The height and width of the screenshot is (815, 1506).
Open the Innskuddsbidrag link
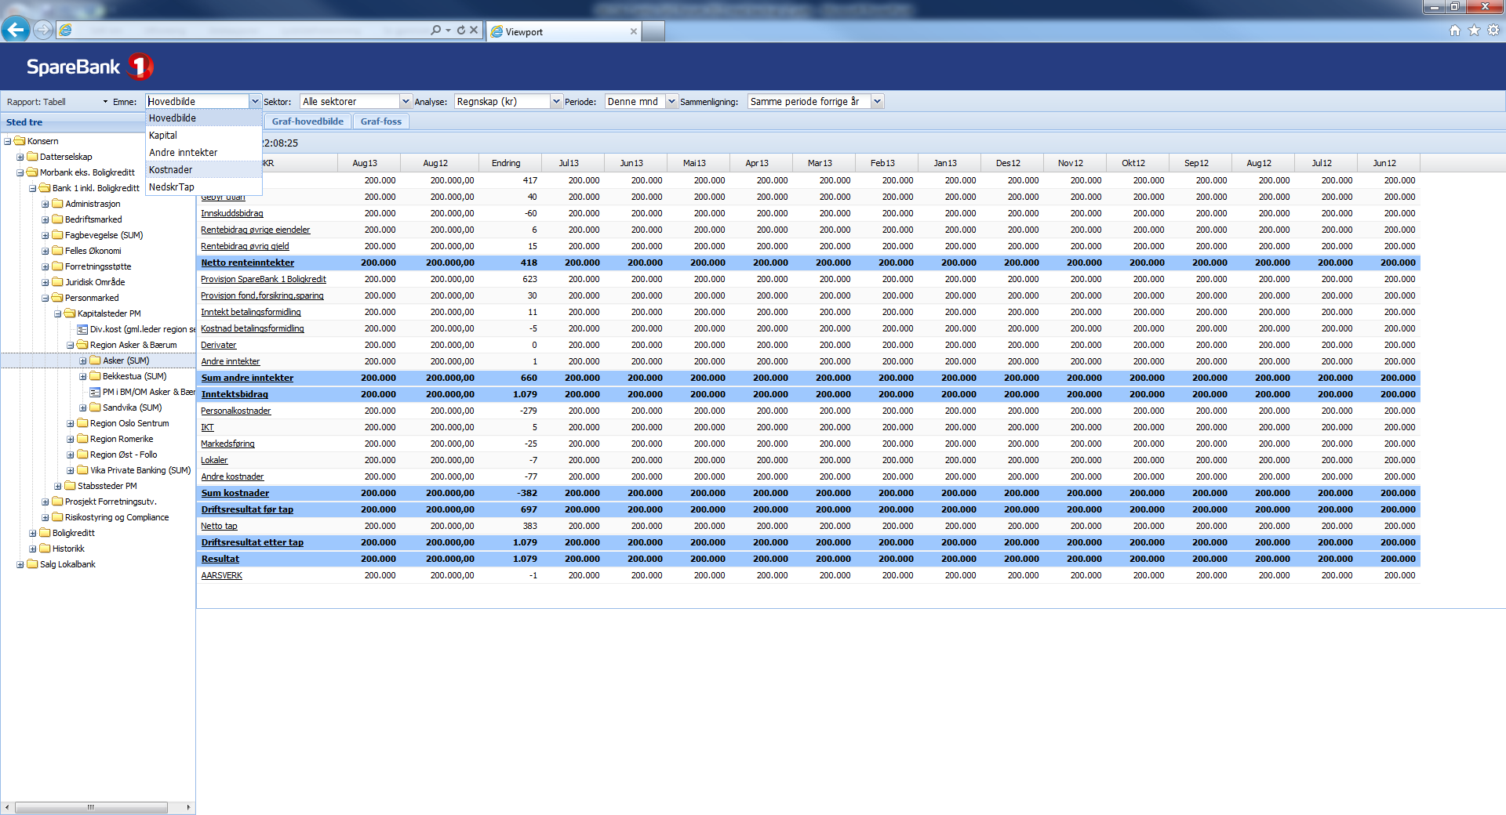(232, 213)
